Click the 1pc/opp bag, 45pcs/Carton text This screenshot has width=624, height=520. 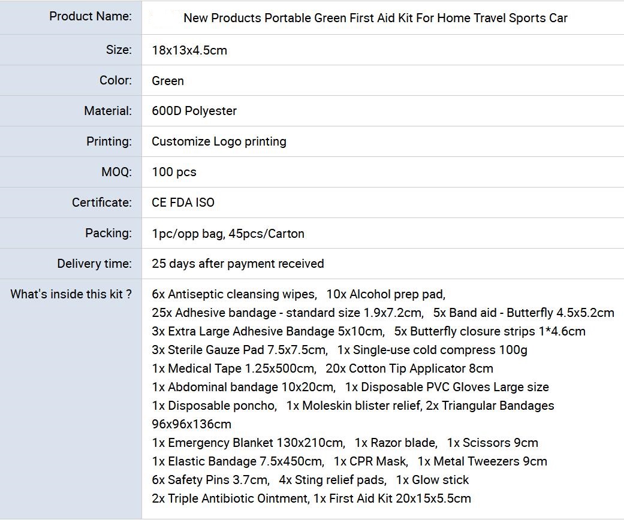228,234
